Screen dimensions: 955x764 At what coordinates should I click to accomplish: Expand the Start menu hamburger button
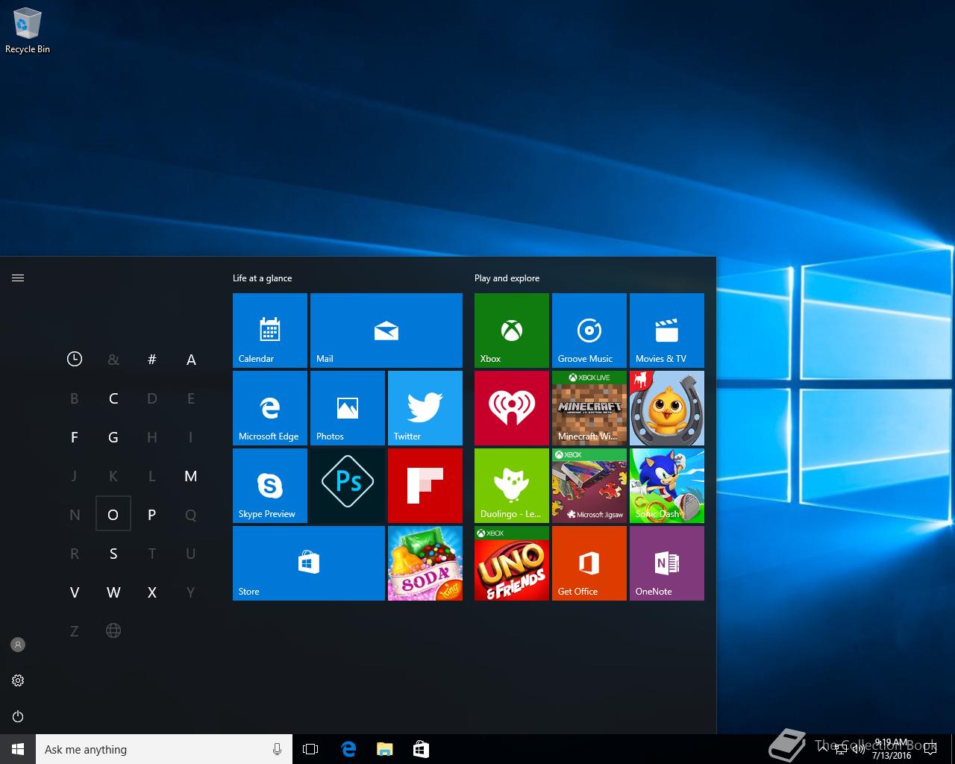pos(18,278)
